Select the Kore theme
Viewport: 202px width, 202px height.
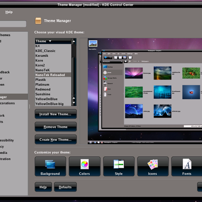coord(53,61)
